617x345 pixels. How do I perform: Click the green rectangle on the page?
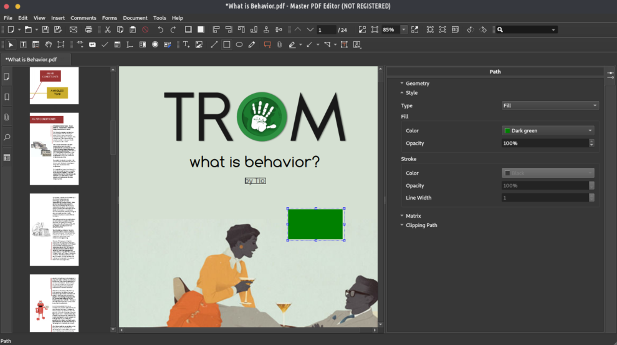pyautogui.click(x=315, y=225)
